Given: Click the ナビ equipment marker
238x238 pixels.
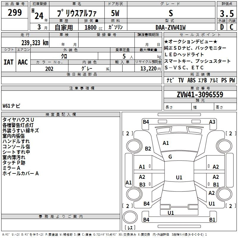Looking at the screenshot, I should click(170, 80).
